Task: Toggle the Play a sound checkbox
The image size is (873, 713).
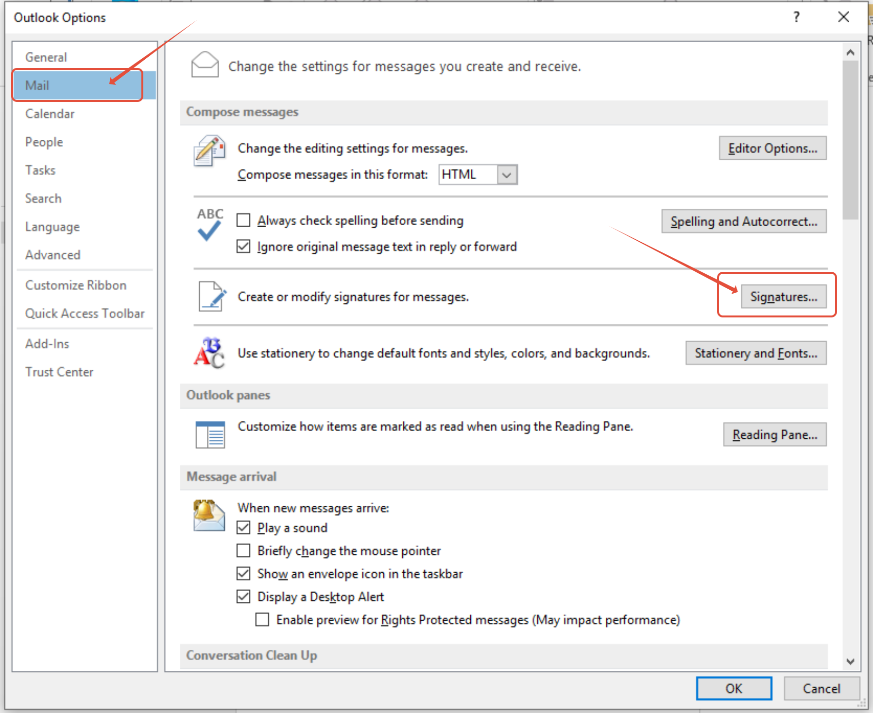Action: coord(243,528)
